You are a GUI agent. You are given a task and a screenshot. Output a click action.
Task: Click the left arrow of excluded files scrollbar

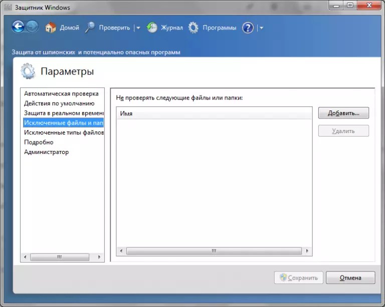click(x=121, y=251)
